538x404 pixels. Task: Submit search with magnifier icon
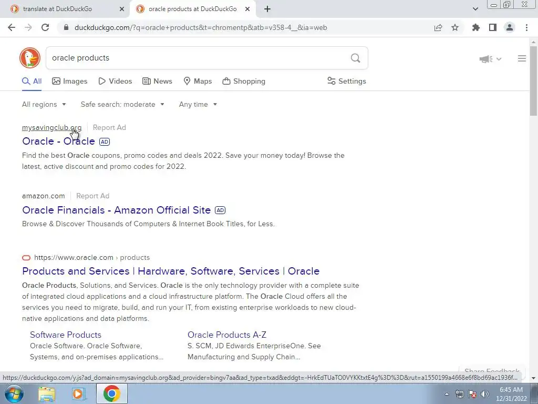tap(356, 58)
